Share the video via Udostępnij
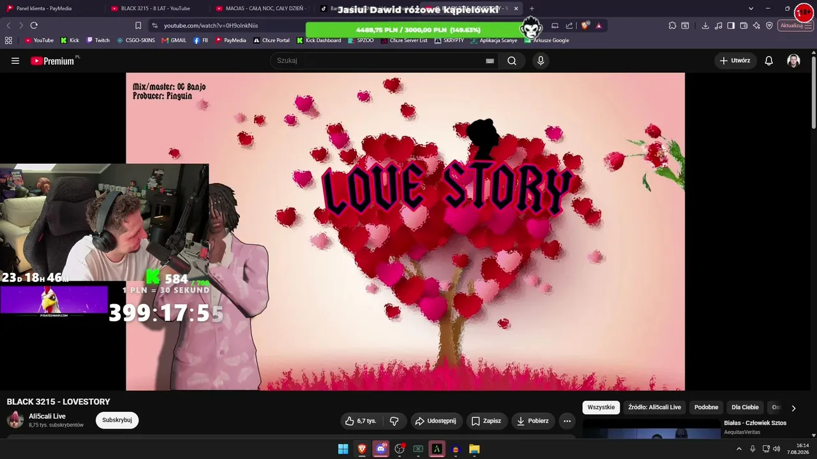Viewport: 817px width, 459px height. click(x=435, y=421)
